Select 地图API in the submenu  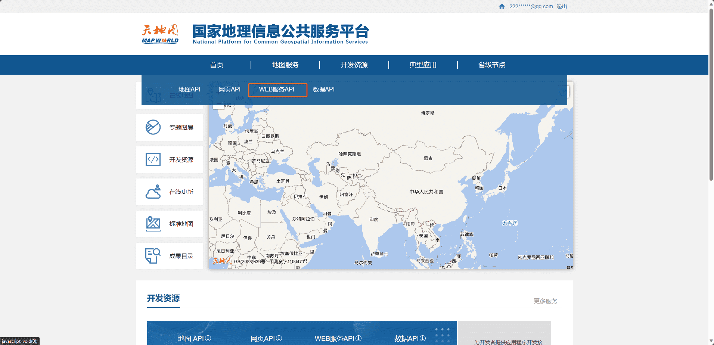click(x=189, y=90)
